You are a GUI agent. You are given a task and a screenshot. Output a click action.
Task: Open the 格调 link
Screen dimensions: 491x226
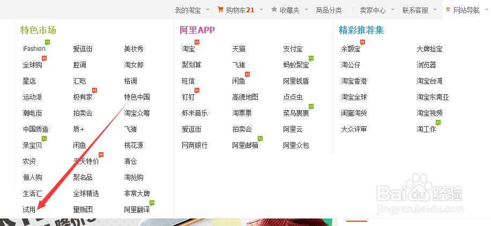[x=131, y=81]
